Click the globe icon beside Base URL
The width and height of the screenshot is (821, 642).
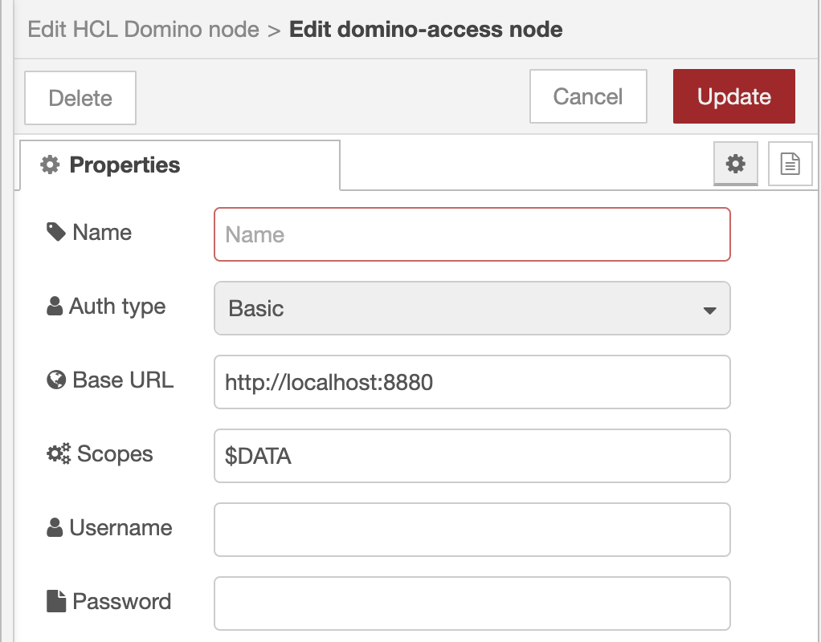click(x=56, y=380)
